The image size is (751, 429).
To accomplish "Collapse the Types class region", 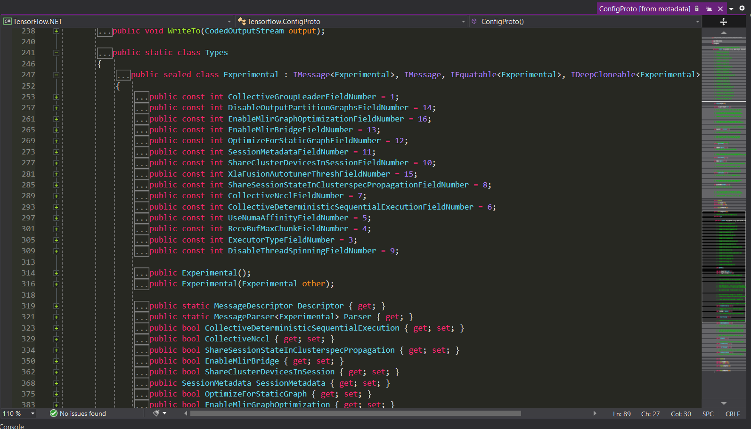I will [x=56, y=53].
